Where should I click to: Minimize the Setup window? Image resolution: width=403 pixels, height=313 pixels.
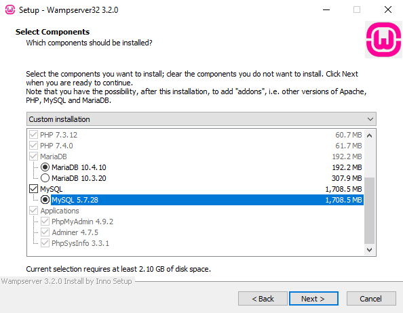point(326,9)
